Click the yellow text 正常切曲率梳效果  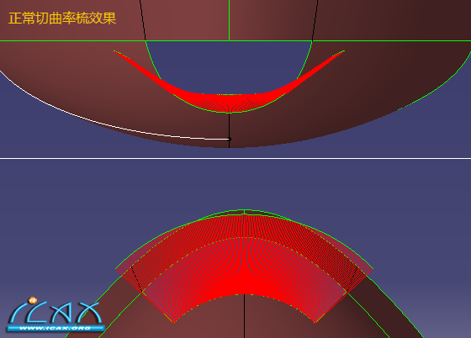62,18
